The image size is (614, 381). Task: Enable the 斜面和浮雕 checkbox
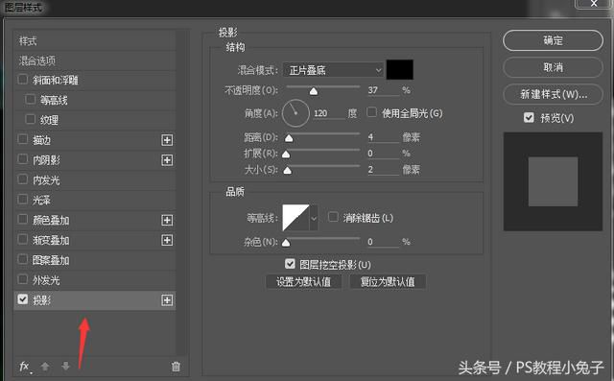tap(23, 80)
